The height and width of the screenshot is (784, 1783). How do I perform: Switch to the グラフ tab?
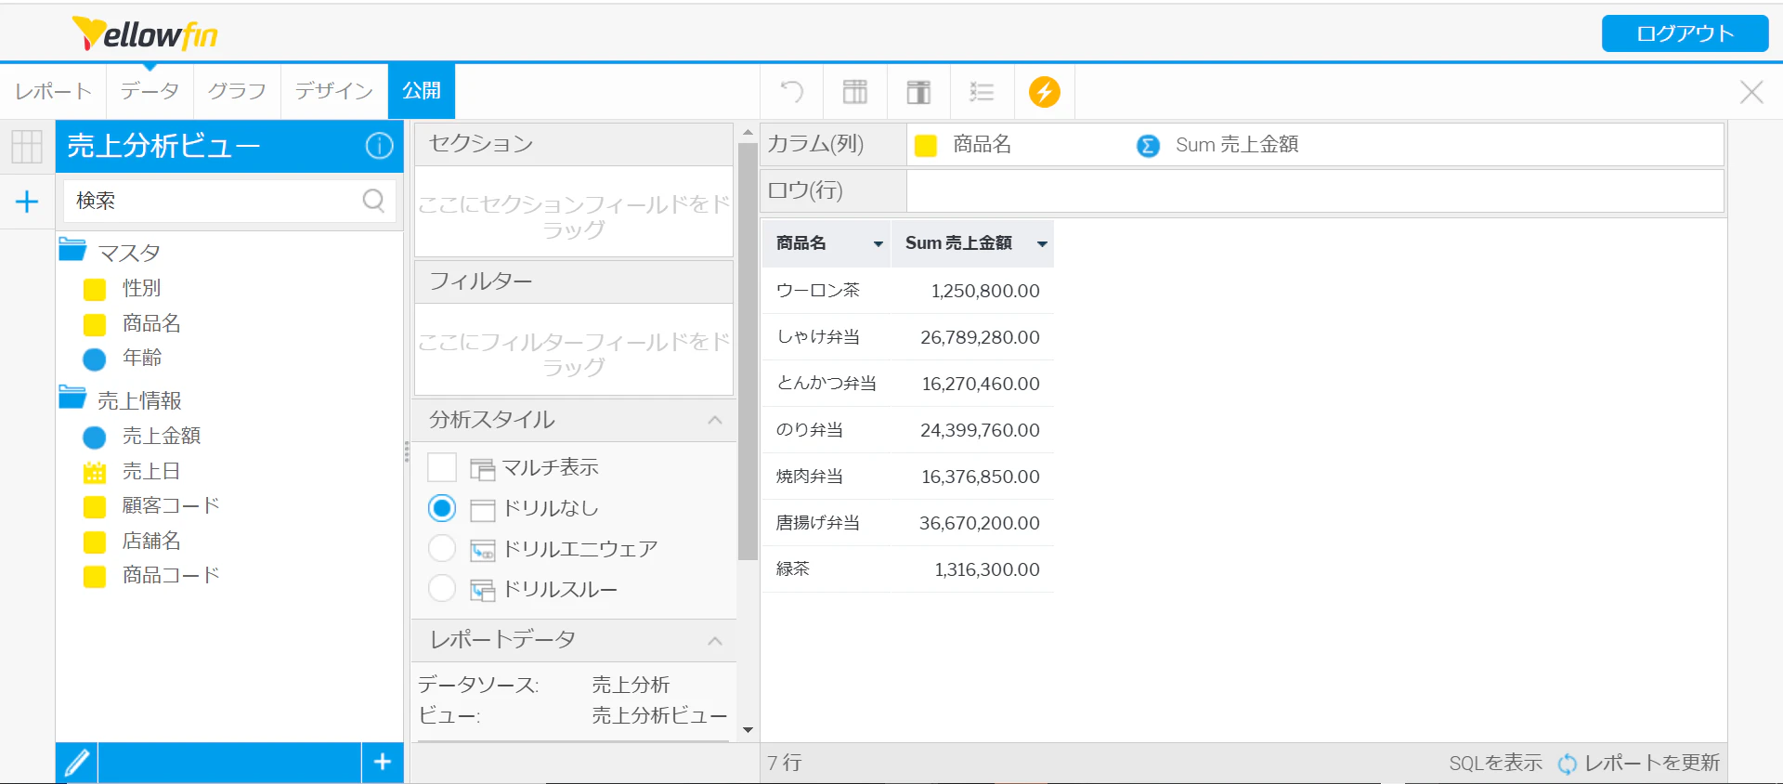237,91
